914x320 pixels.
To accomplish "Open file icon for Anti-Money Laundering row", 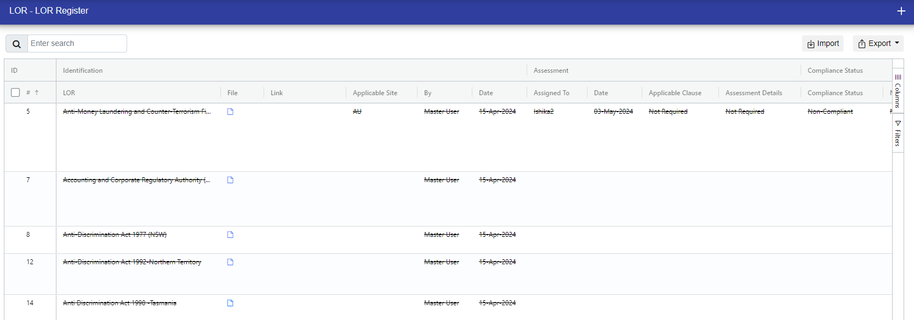I will (230, 112).
